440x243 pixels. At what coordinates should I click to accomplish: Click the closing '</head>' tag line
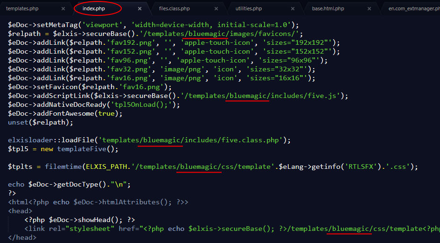22,237
